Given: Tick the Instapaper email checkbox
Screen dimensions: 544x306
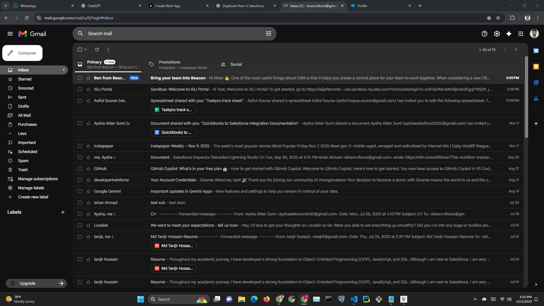Looking at the screenshot, I should (80, 146).
